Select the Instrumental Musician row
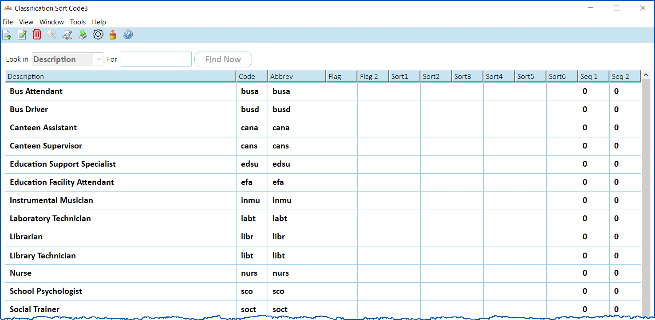655x320 pixels. pyautogui.click(x=323, y=200)
